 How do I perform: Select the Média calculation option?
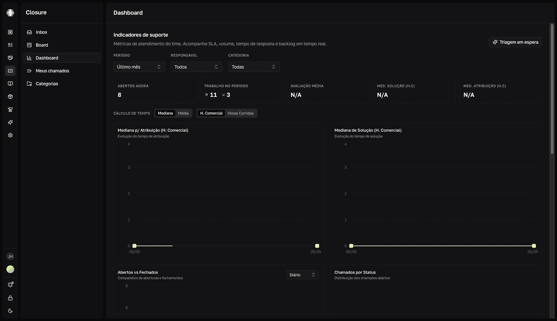[x=183, y=113]
